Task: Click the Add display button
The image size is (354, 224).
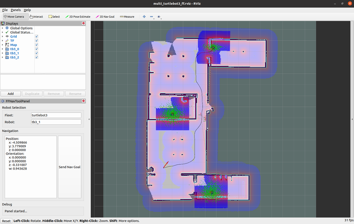Action: [x=11, y=94]
